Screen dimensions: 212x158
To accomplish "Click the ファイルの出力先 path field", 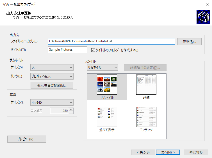I will coord(111,41).
